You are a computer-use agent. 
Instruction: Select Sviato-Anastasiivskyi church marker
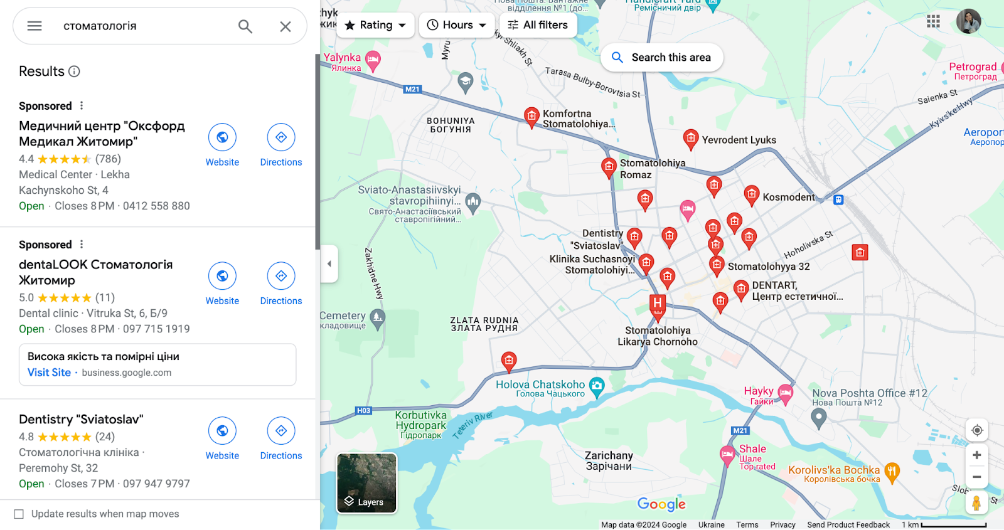(x=473, y=202)
